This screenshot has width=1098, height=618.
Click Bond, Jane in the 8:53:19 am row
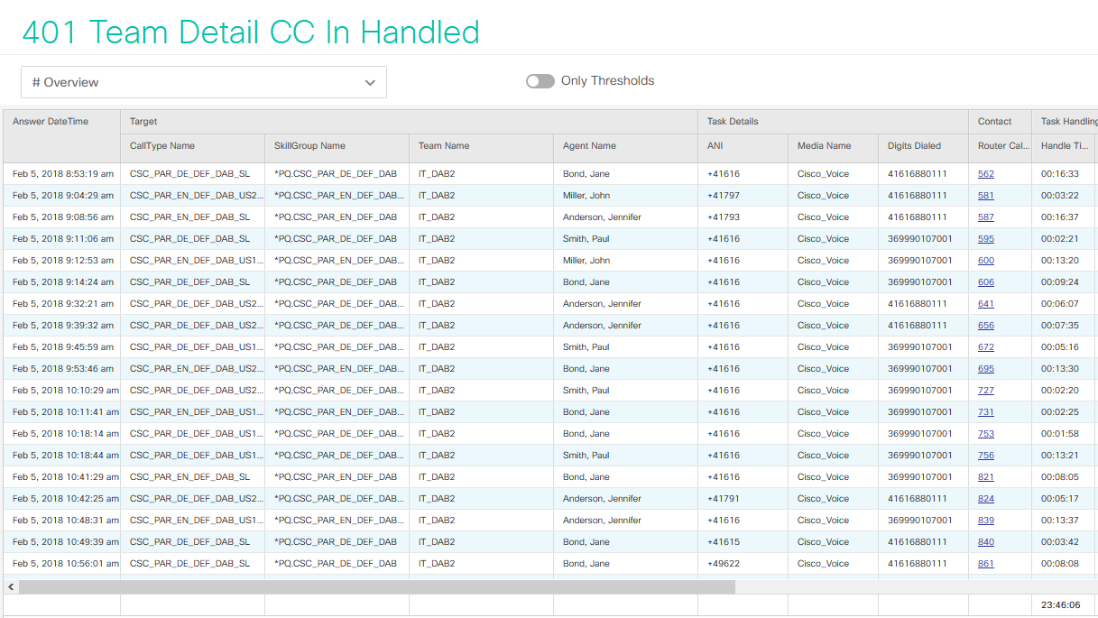(x=586, y=174)
